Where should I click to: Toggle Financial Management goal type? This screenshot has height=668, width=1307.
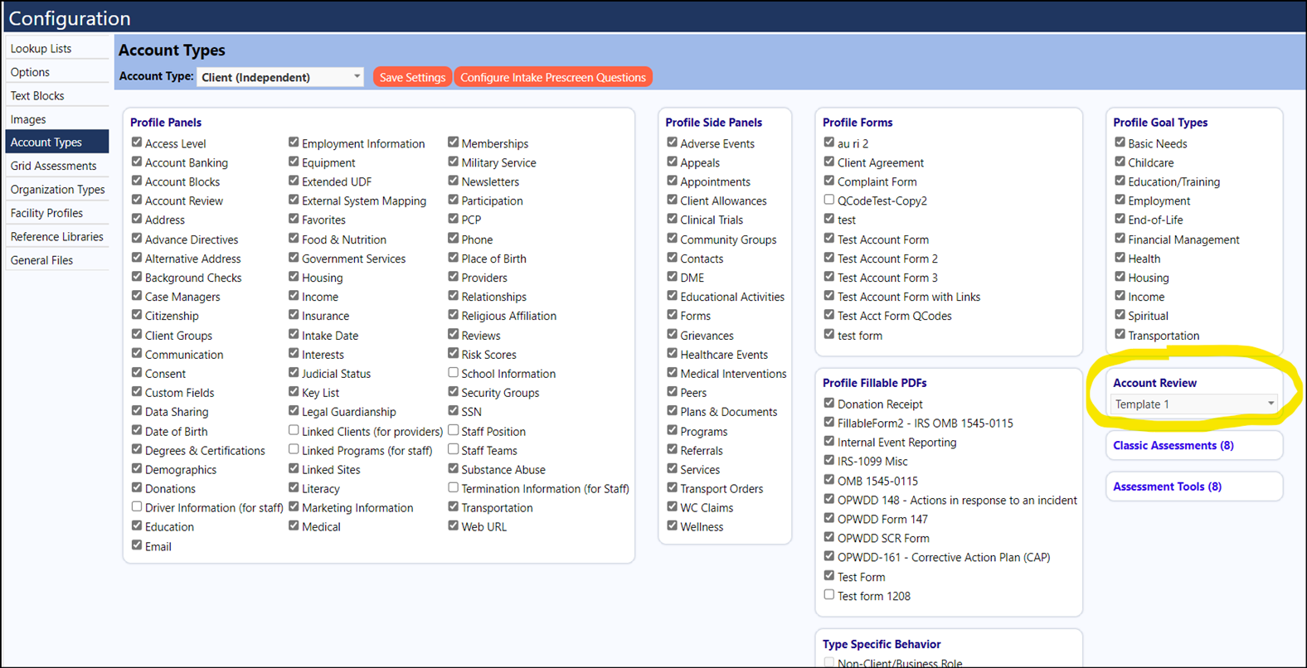click(x=1120, y=239)
